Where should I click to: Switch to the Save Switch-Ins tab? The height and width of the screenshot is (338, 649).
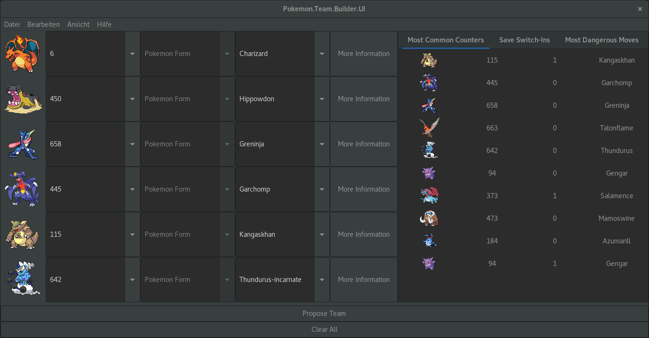click(524, 40)
